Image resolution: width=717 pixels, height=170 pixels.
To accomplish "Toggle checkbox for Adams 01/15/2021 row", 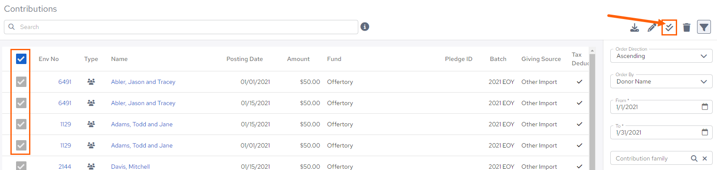I will click(x=21, y=124).
